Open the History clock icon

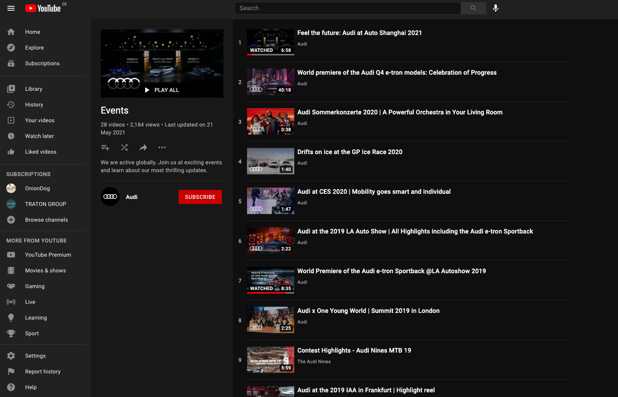point(11,105)
